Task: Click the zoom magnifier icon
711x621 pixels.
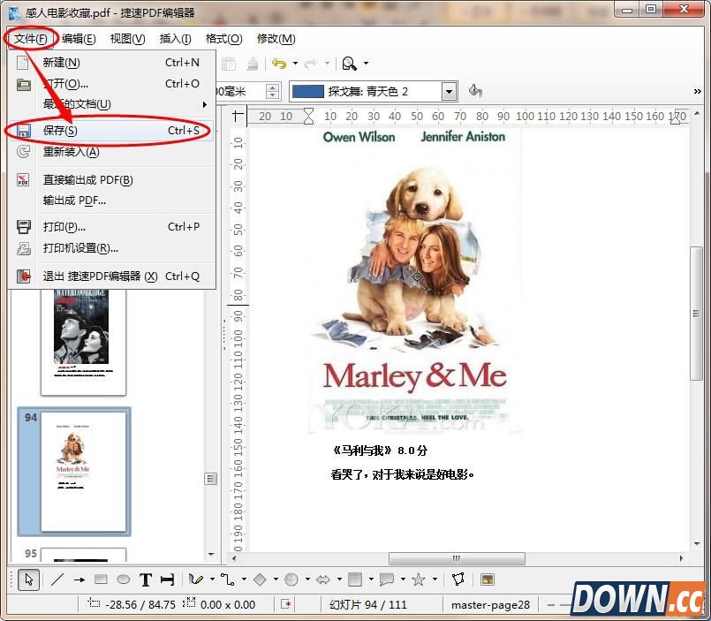Action: click(x=350, y=64)
